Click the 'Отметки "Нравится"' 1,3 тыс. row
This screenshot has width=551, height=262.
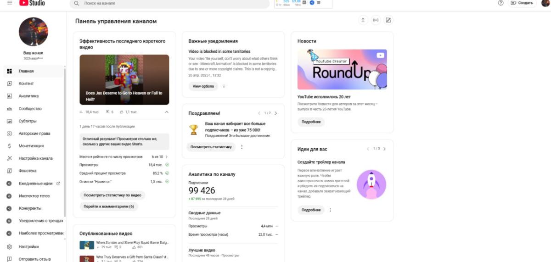124,182
